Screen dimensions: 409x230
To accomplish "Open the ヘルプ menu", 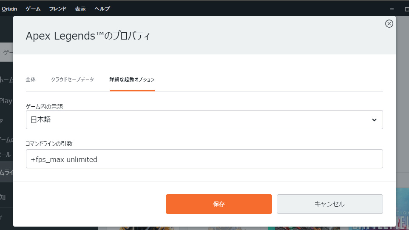I will coord(102,9).
